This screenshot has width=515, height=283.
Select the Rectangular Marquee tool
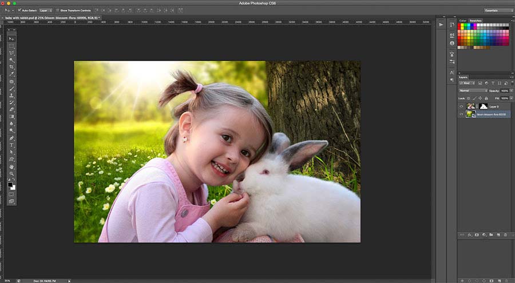coord(11,46)
